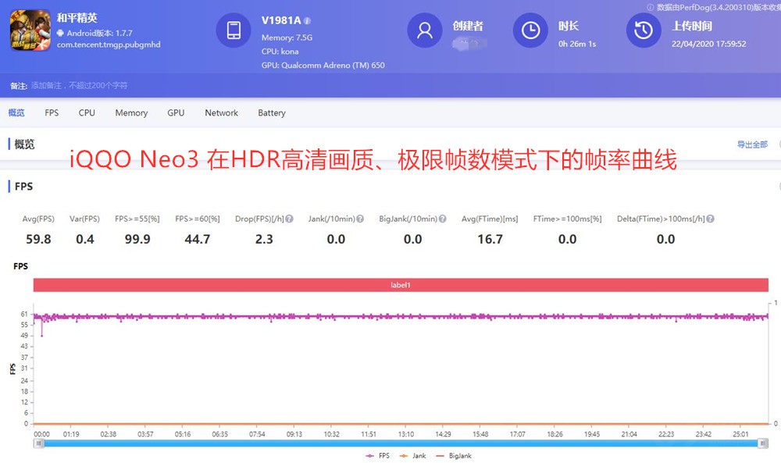Screen dimensions: 781x463
Task: Click the GPU: Qualcomm Adreno (TM) 650 text
Action: pos(323,66)
